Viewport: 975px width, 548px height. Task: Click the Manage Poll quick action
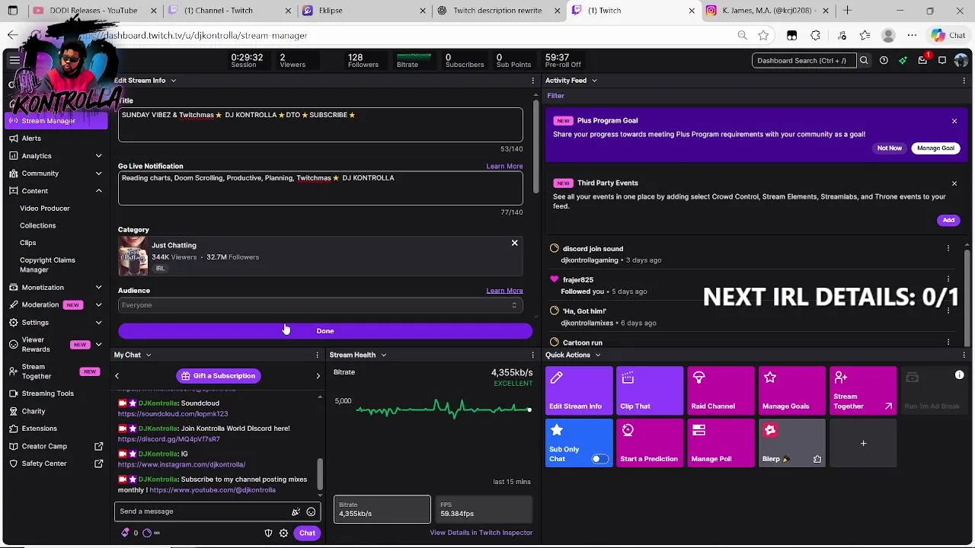721,443
